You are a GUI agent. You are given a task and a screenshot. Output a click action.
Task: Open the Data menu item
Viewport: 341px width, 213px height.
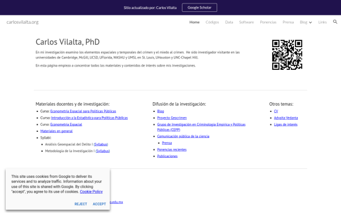coord(229,22)
